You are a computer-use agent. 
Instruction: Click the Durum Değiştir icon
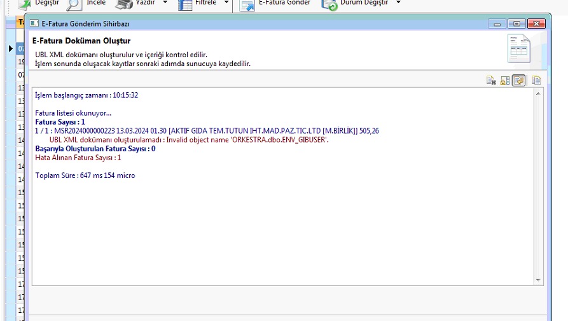[x=329, y=4]
